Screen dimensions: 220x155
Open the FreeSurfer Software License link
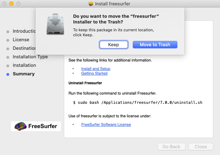pyautogui.click(x=106, y=124)
